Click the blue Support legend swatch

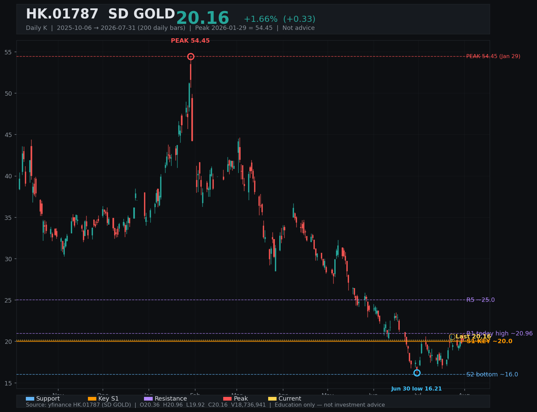coord(30,399)
